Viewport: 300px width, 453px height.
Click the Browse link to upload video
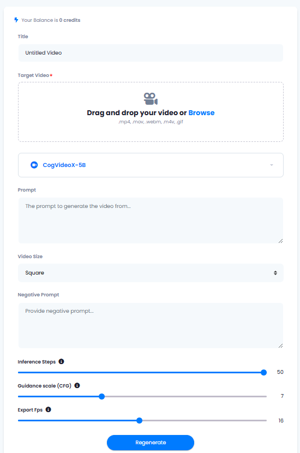pyautogui.click(x=201, y=112)
